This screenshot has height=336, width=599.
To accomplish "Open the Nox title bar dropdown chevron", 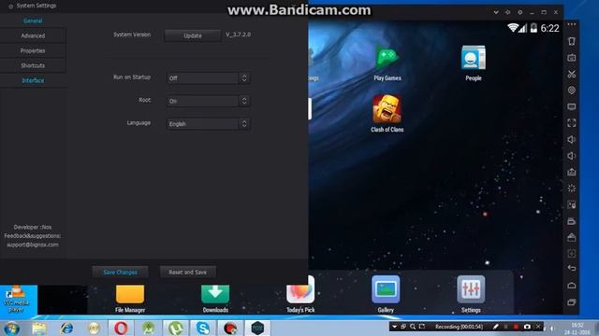I will 496,12.
